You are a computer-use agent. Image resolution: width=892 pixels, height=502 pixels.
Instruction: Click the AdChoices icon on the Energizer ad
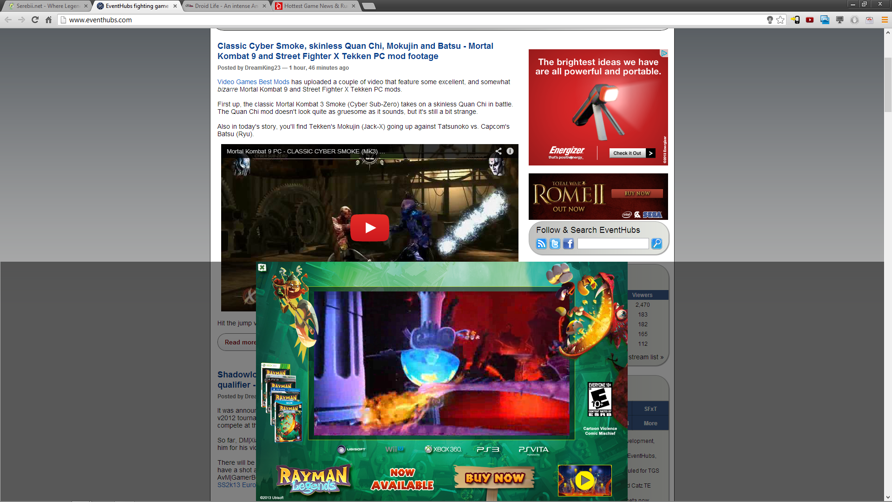664,53
